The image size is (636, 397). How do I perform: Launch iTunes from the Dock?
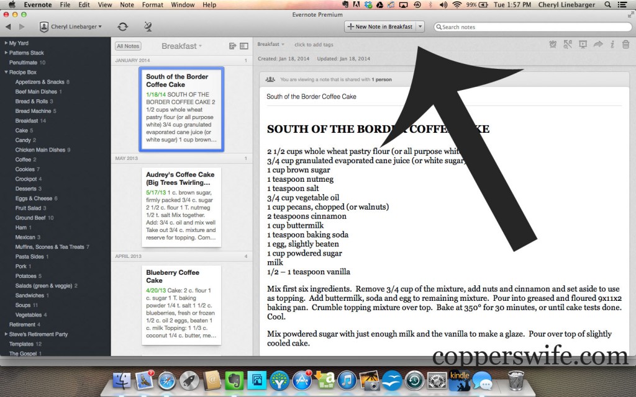tap(347, 381)
